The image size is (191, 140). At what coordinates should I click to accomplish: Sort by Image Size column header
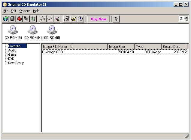pos(121,47)
